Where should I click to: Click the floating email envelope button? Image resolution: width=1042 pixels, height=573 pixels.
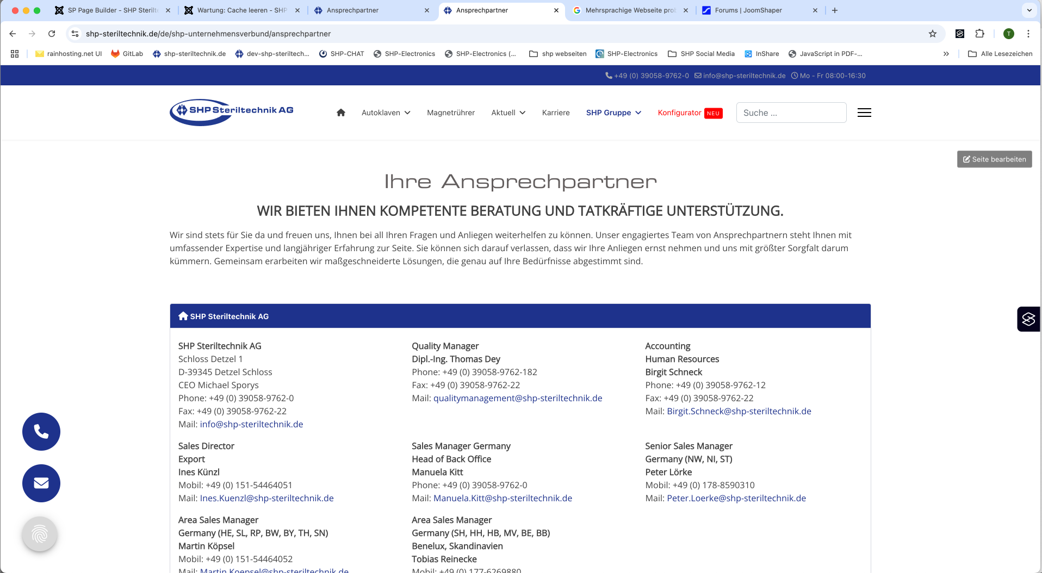tap(41, 483)
